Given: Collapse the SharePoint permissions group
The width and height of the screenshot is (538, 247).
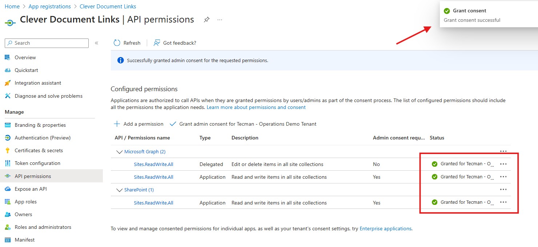Looking at the screenshot, I should 119,190.
